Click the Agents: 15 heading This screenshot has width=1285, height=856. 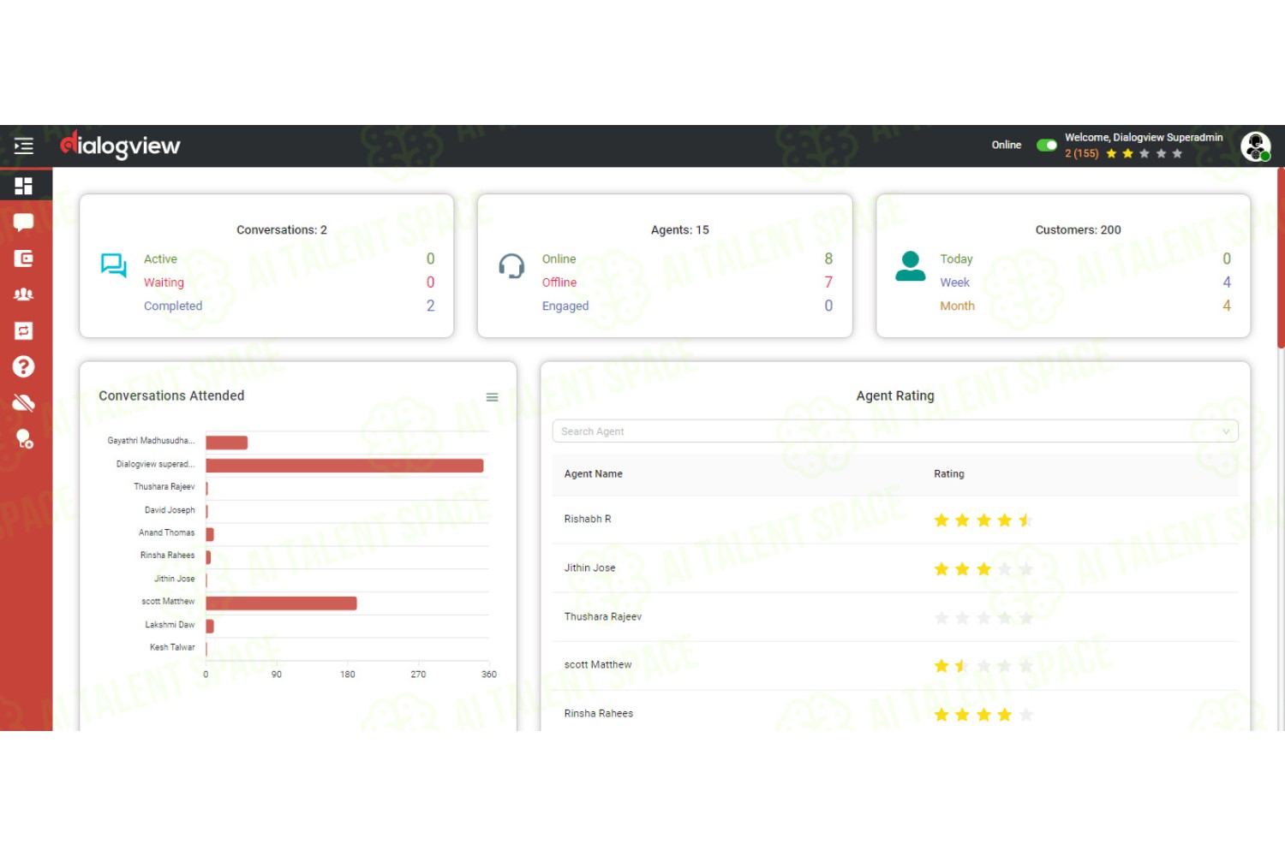[680, 230]
